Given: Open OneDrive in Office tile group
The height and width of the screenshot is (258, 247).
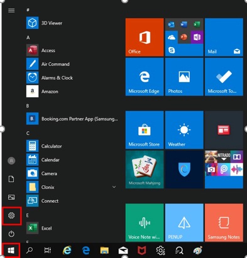Looking at the screenshot, I should pyautogui.click(x=172, y=37).
